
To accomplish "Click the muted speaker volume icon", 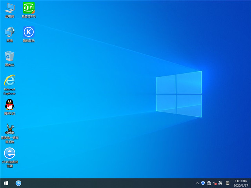I will 215,183.
